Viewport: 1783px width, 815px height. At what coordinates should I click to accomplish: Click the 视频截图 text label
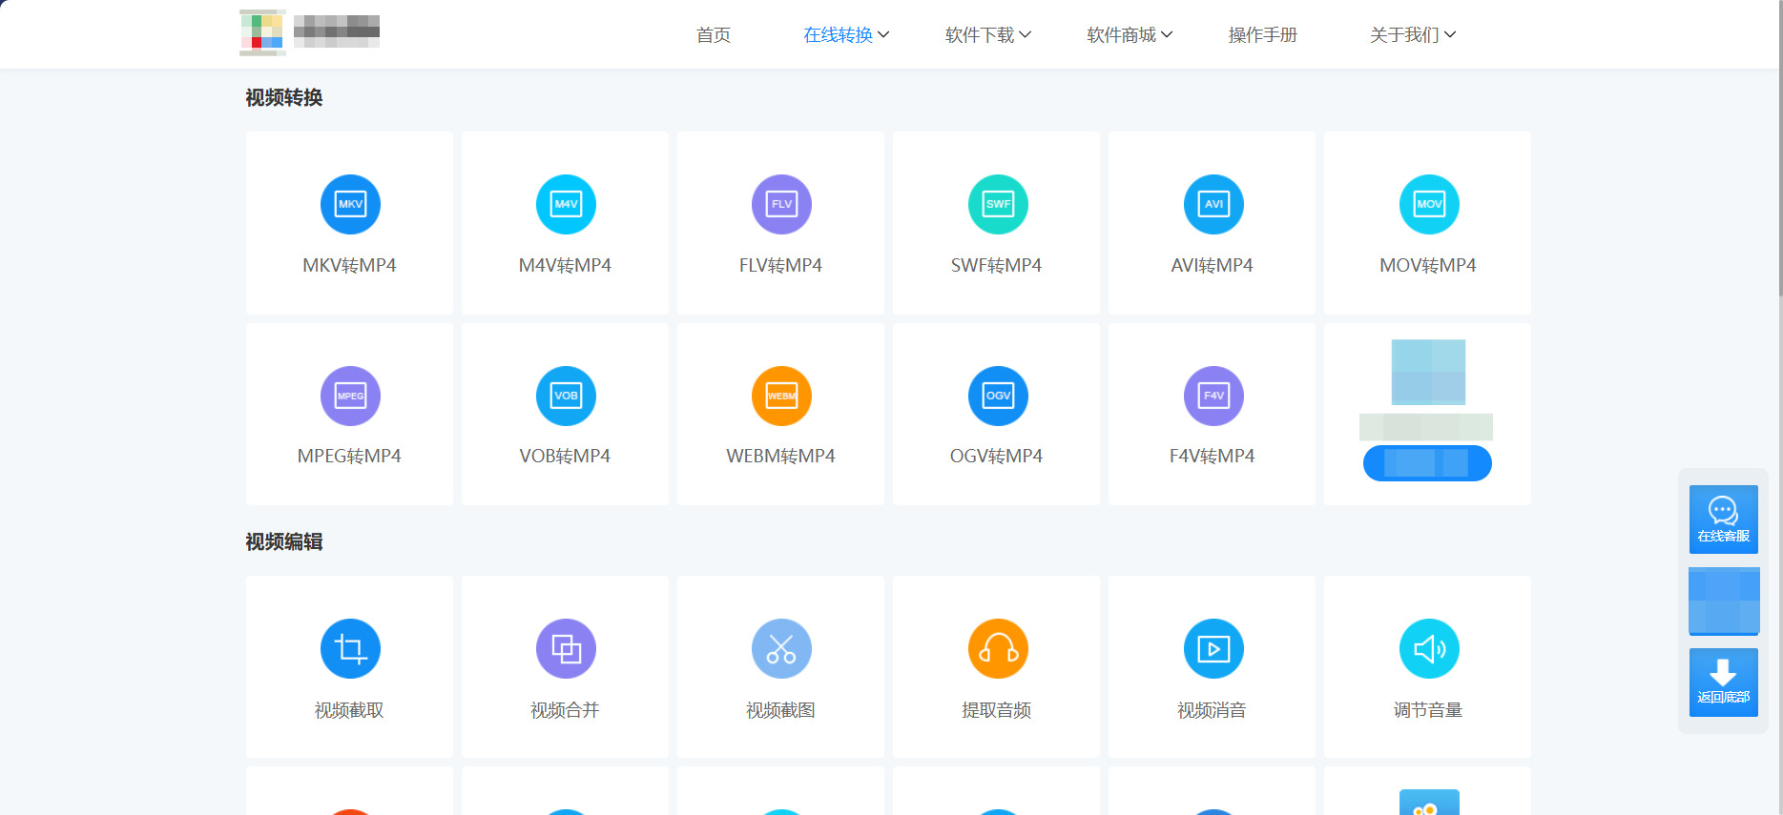pos(780,710)
